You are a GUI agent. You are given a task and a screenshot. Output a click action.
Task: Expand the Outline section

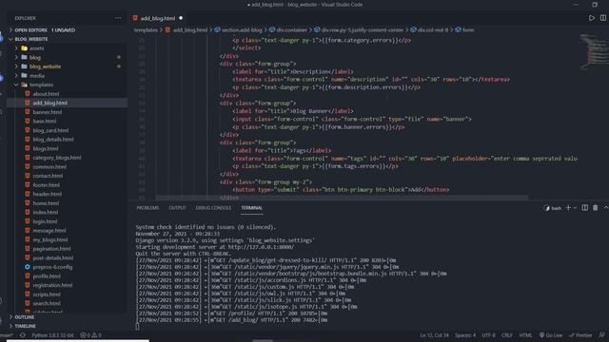24,317
